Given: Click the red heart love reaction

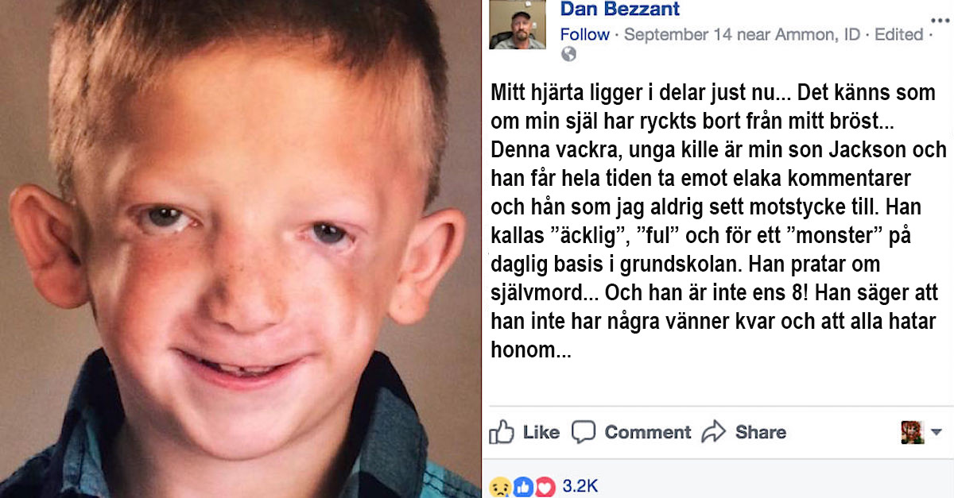Looking at the screenshot, I should [545, 486].
